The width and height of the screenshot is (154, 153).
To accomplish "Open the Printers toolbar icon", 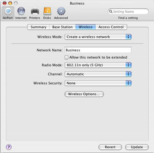I will 35,11.
